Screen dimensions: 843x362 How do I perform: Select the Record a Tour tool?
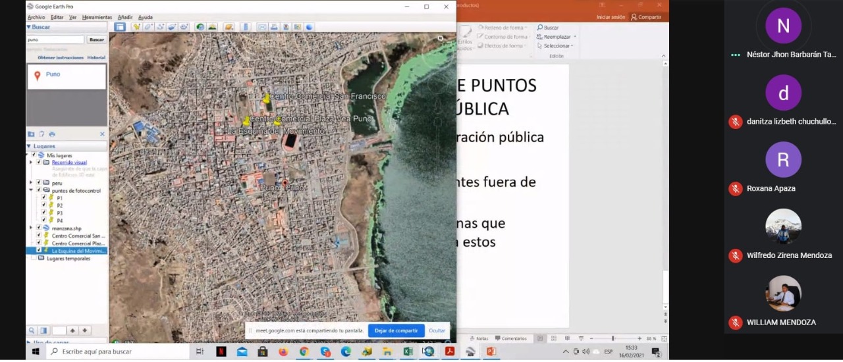coord(184,27)
